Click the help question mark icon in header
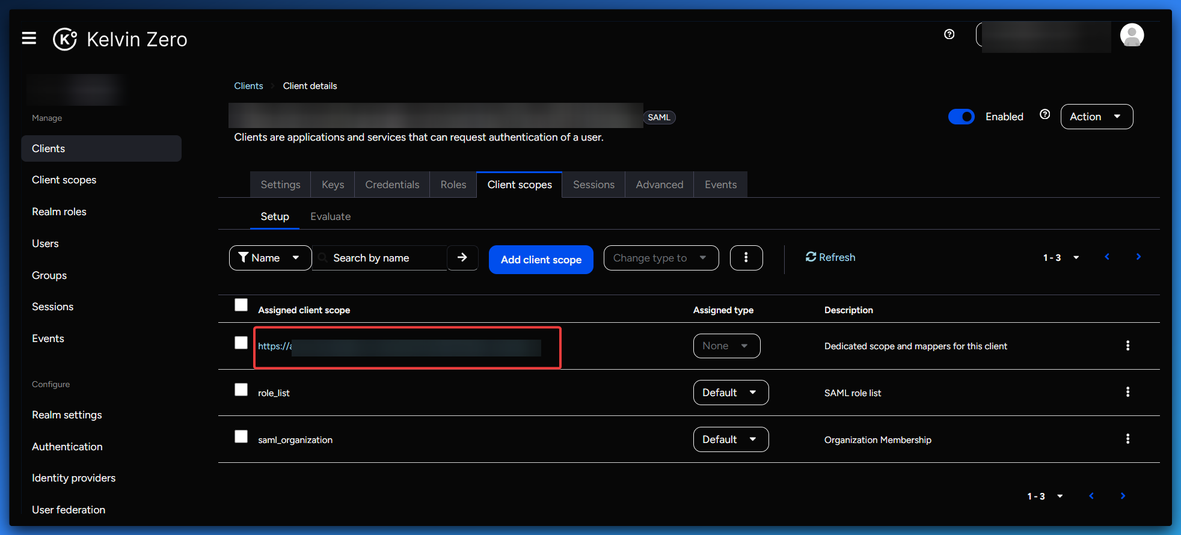Screen dimensions: 1181x535 [949, 34]
